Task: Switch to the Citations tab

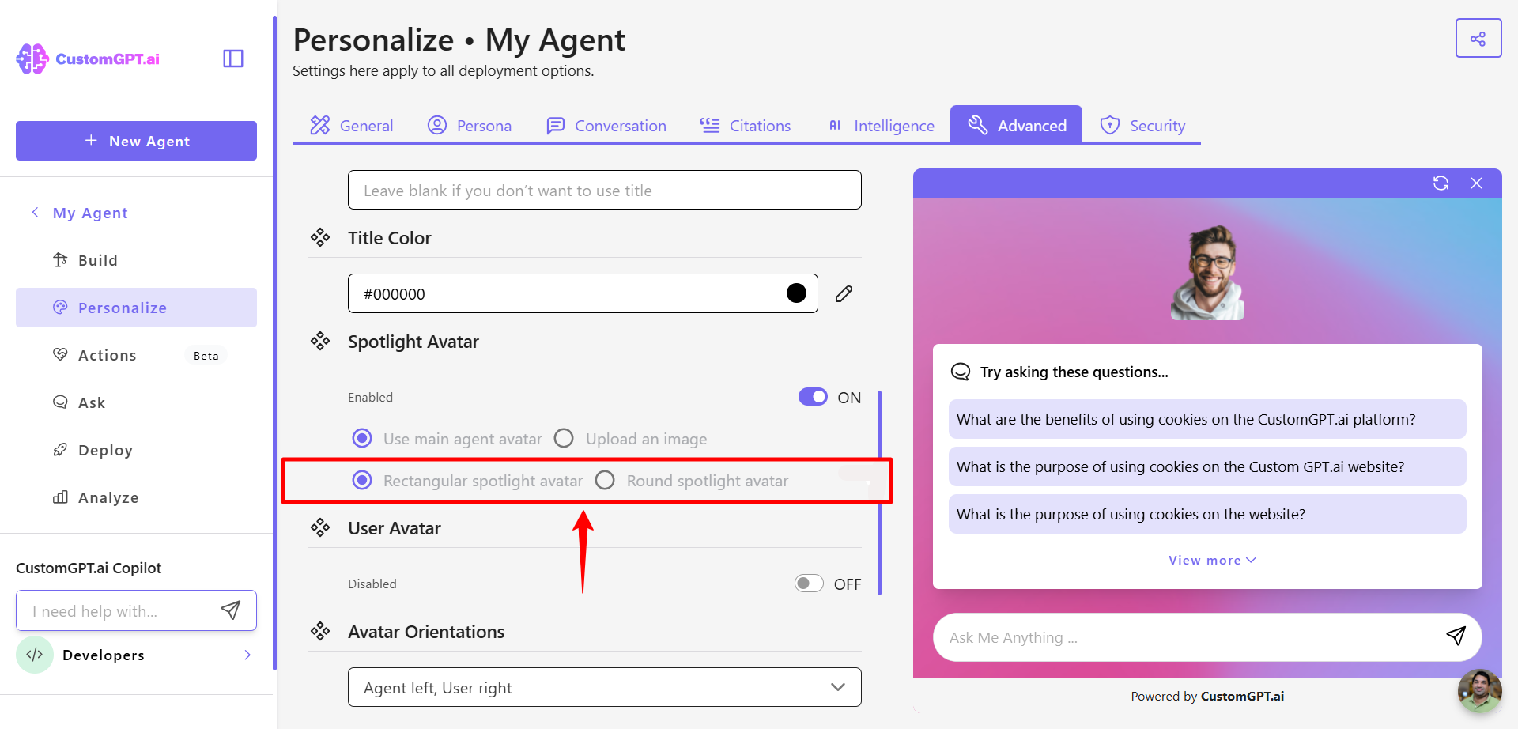Action: pyautogui.click(x=745, y=125)
